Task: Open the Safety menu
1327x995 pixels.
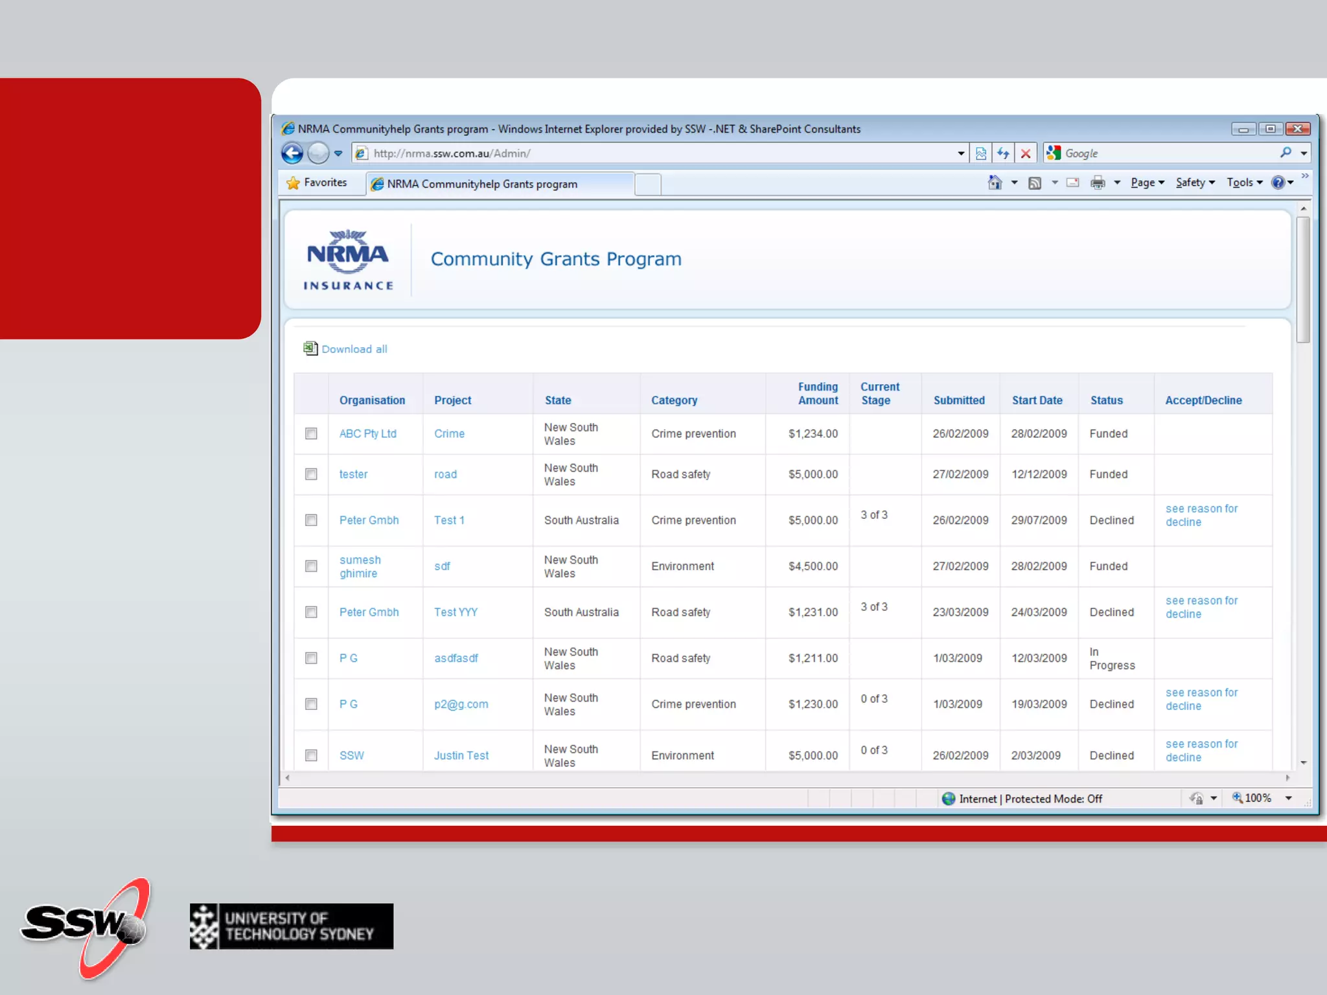Action: (x=1195, y=183)
